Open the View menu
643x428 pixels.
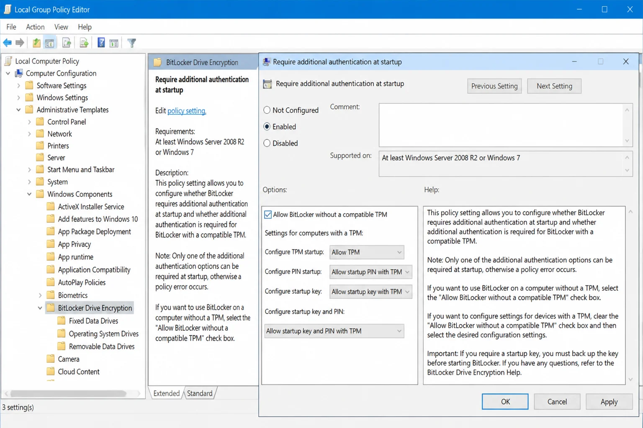point(61,27)
